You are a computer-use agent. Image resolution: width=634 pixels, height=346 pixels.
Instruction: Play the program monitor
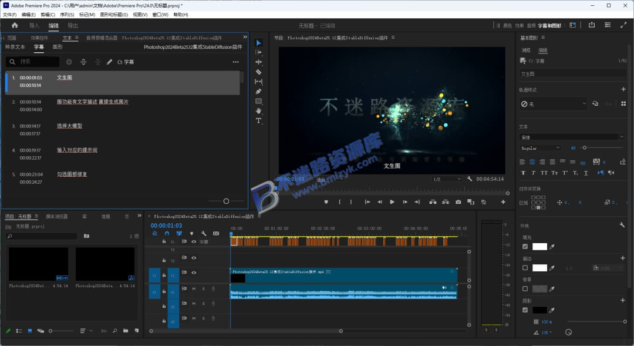(392, 202)
